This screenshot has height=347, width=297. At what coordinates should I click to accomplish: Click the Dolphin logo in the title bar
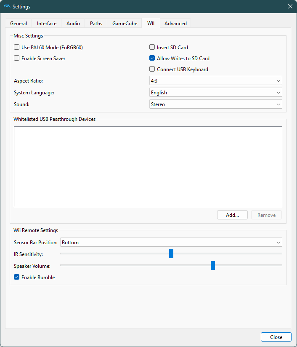point(7,6)
